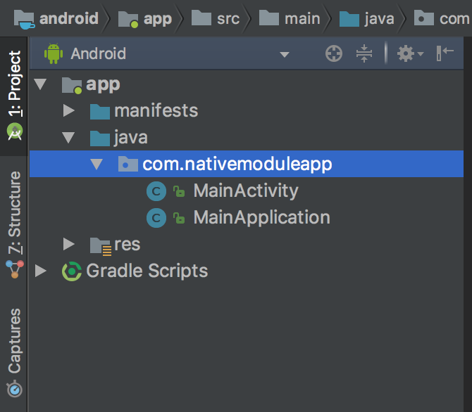Open the Android view selector dropdown
Image resolution: width=472 pixels, height=412 pixels.
pyautogui.click(x=285, y=54)
